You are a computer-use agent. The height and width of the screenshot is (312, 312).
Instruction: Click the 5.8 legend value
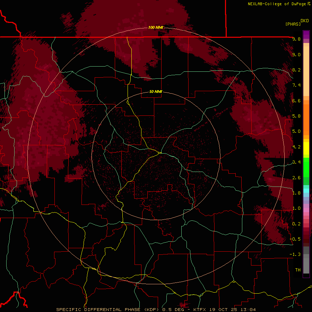click(296, 116)
